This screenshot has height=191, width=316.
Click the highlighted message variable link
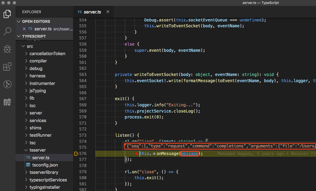coord(189,154)
